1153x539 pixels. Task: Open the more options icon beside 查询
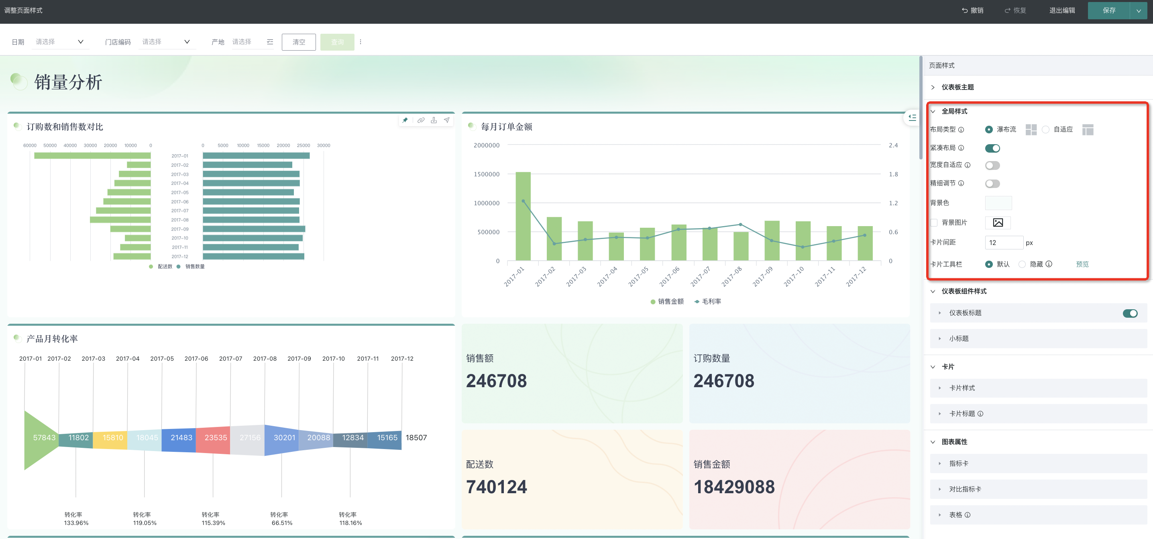pos(361,42)
